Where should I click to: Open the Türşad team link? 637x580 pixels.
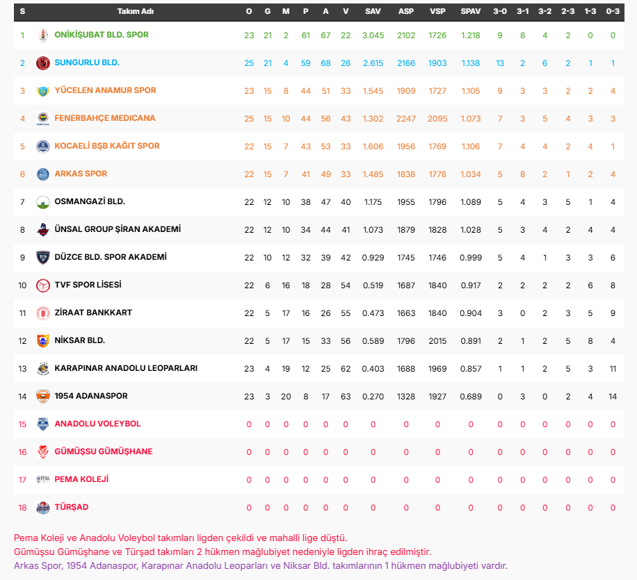click(x=72, y=507)
